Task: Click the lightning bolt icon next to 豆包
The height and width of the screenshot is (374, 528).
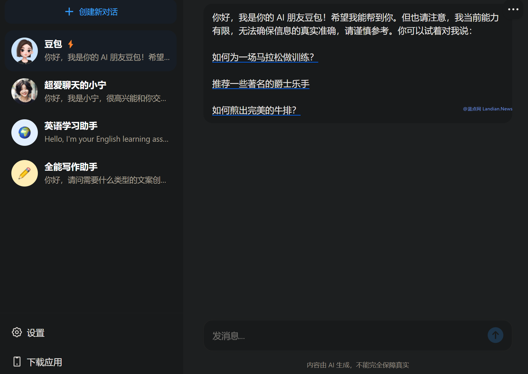Action: [71, 44]
